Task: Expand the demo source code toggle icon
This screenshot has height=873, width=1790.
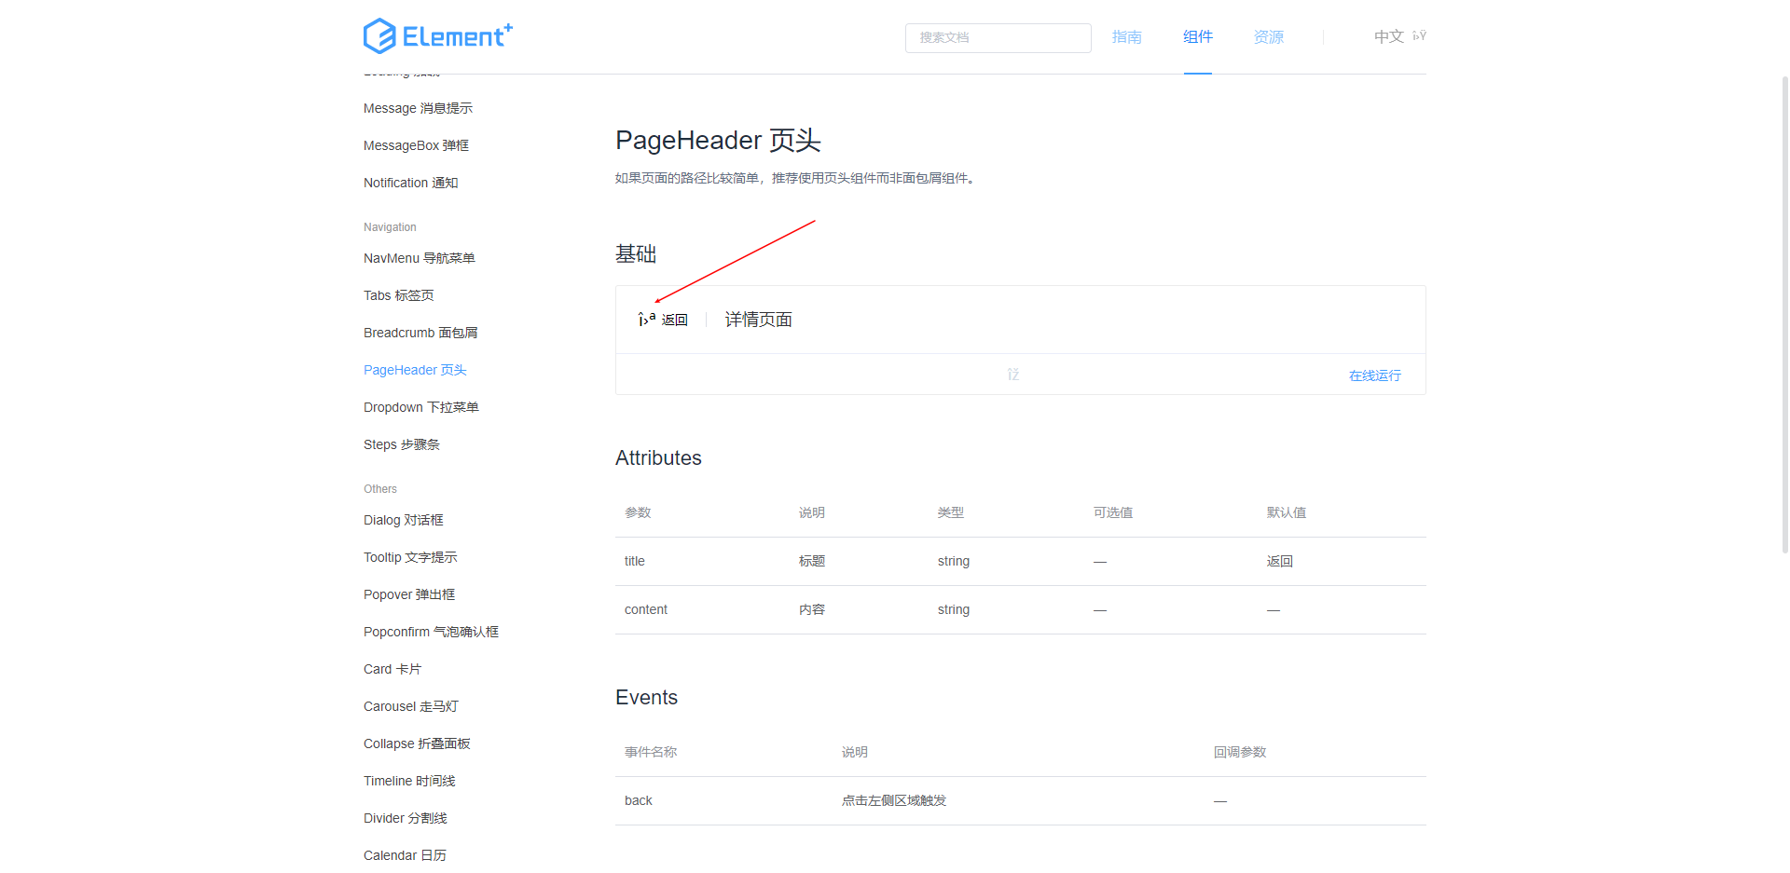Action: point(1012,375)
